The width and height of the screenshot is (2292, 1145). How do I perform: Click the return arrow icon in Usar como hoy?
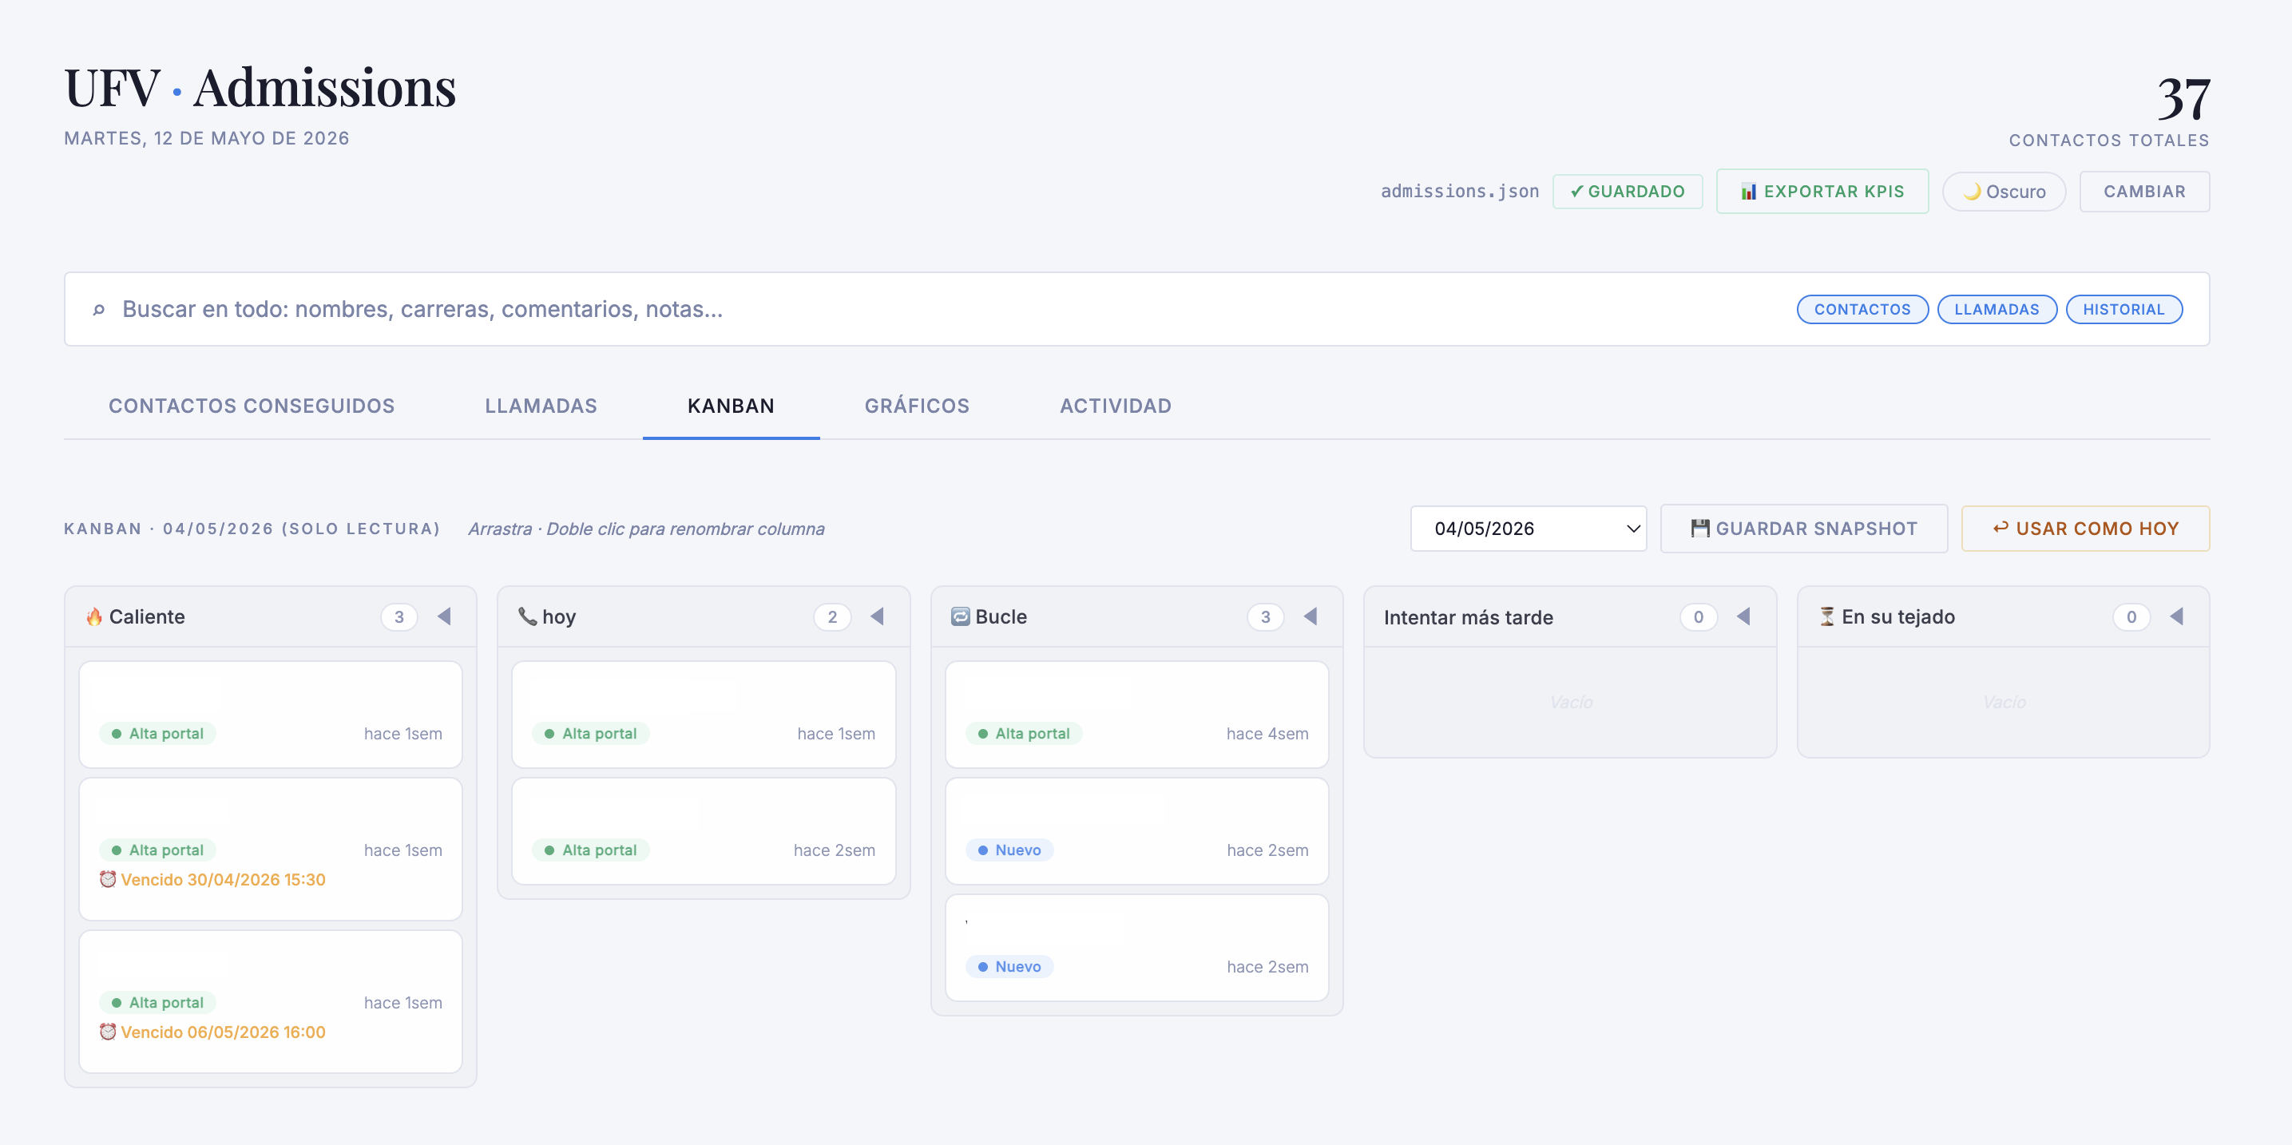pyautogui.click(x=2001, y=528)
